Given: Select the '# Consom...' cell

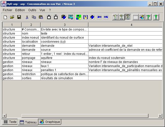Looking at the screenshot, I should click(x=31, y=29).
